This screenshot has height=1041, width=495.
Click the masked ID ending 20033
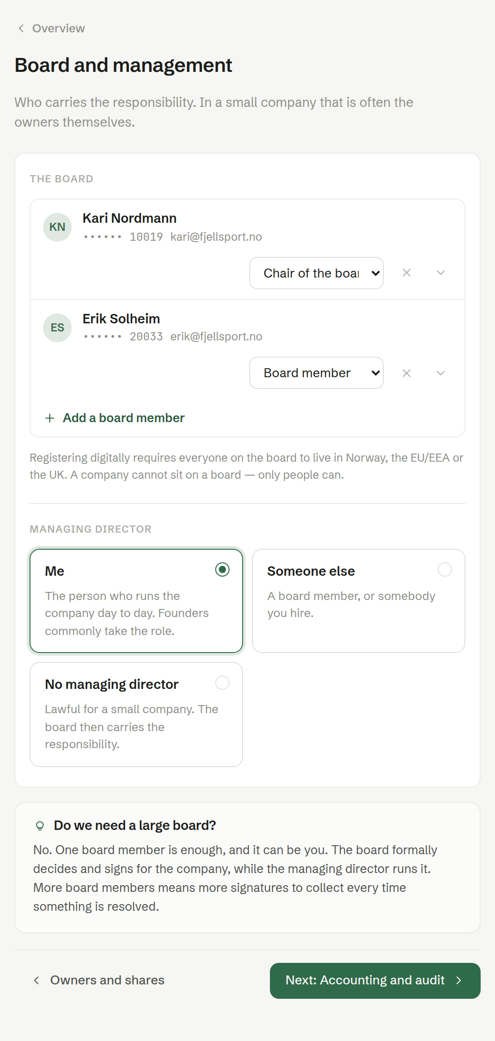pyautogui.click(x=123, y=336)
